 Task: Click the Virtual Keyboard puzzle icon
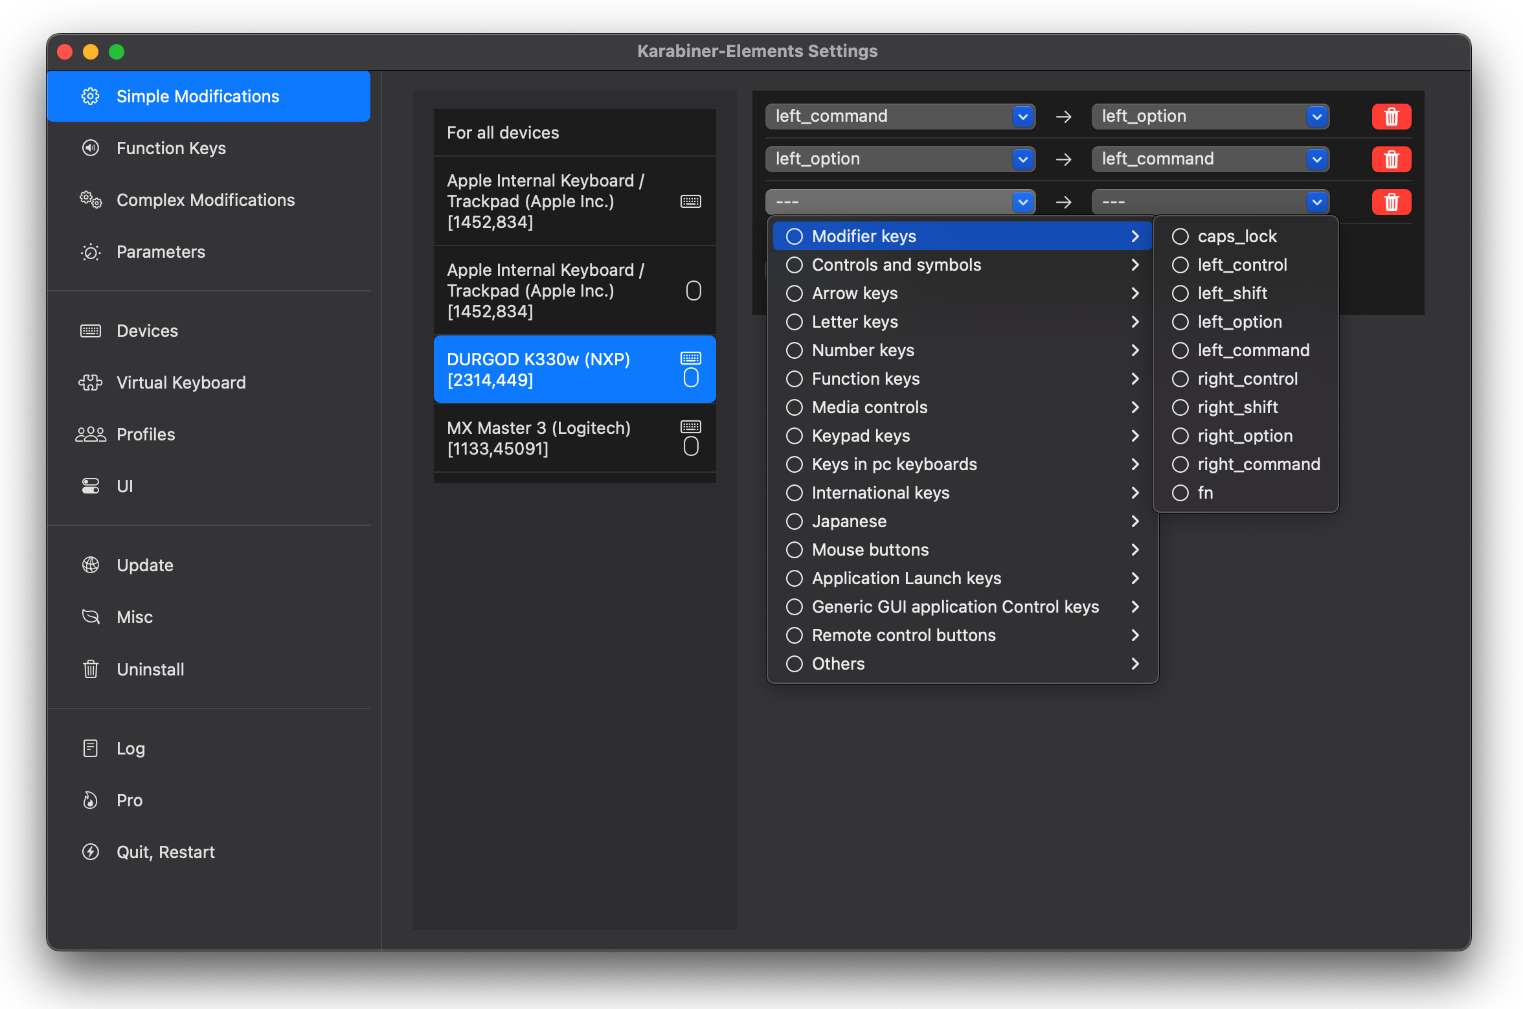pos(91,383)
